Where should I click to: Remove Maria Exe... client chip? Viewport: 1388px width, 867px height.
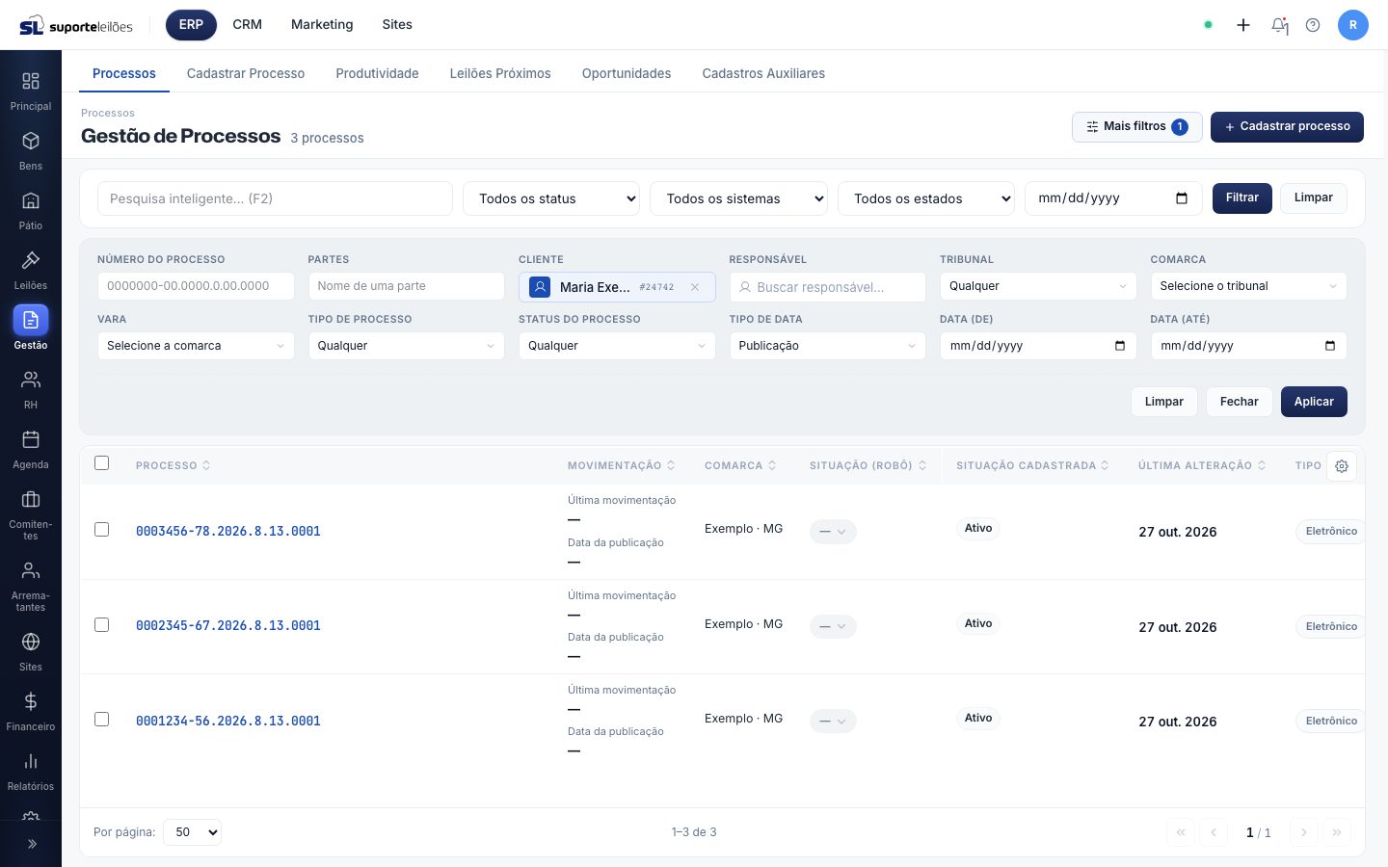695,287
